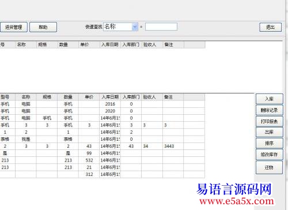Image resolution: width=288 pixels, height=210 pixels.
Task: Click lower table 验收人 column header
Action: (152, 97)
